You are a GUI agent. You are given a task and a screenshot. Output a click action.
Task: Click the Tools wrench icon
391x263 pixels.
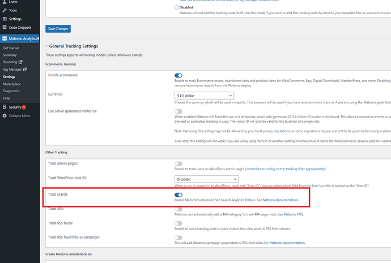tap(5, 10)
